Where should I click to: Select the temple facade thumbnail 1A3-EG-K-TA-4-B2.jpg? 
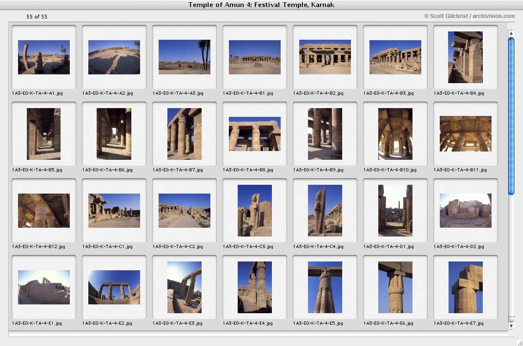325,57
